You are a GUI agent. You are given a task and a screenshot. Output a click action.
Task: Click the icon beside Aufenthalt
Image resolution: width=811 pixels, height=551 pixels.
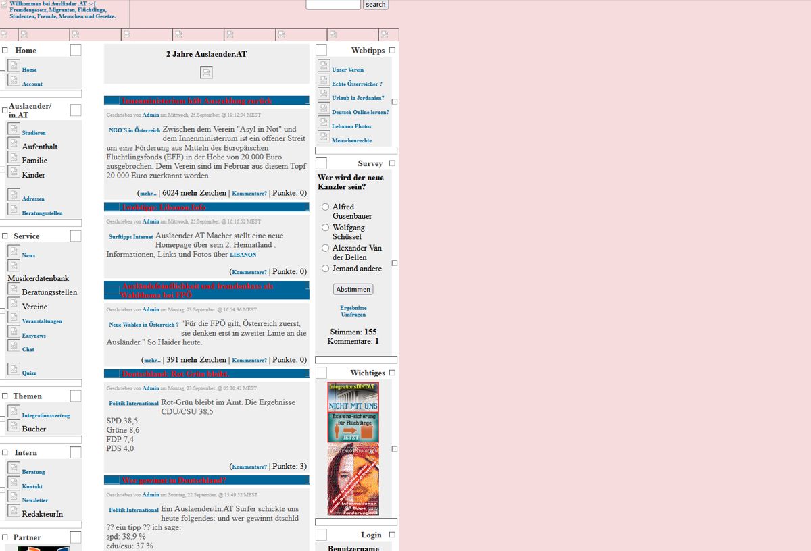[14, 143]
